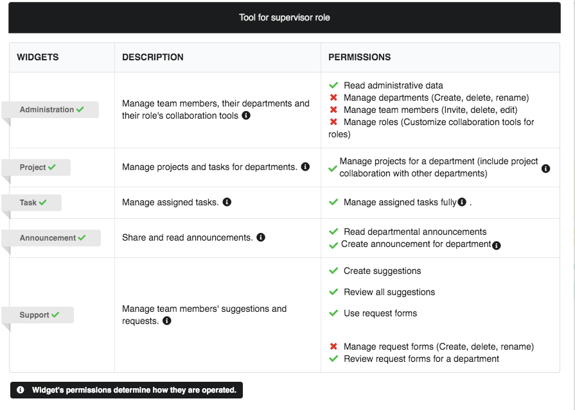Click info icon next to project collaboration permission
The width and height of the screenshot is (575, 410).
click(545, 169)
